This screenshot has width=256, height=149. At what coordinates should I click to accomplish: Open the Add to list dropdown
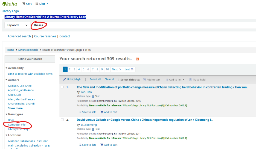pos(175,80)
